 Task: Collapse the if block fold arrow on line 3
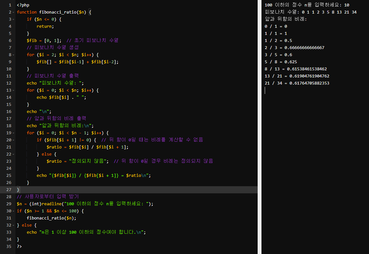click(x=14, y=19)
